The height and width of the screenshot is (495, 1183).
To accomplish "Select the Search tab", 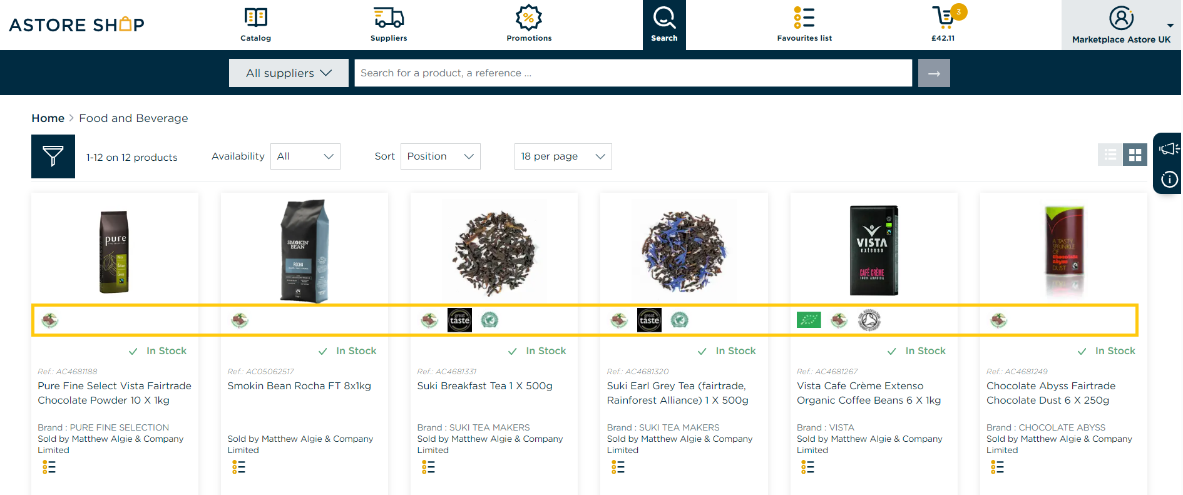I will point(664,25).
